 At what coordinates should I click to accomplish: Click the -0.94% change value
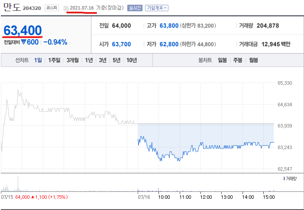pyautogui.click(x=55, y=42)
